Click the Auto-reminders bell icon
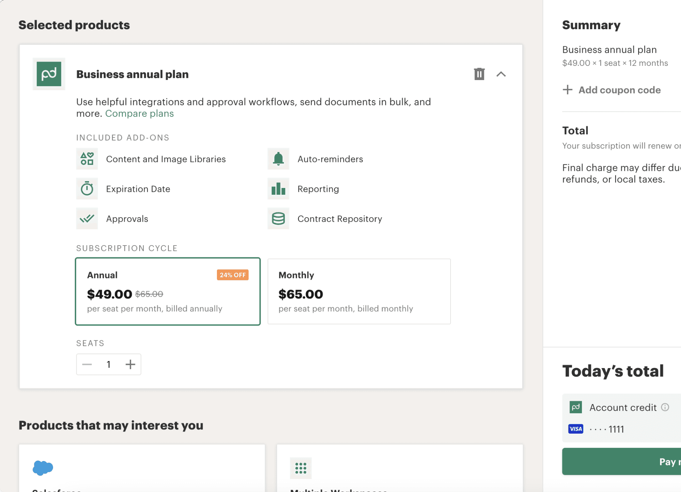This screenshot has width=681, height=492. [x=278, y=159]
